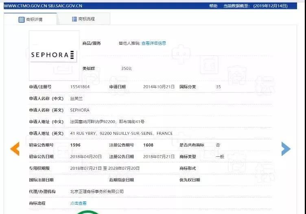
Task: Click the 国际注册日期 label
Action: (42, 180)
